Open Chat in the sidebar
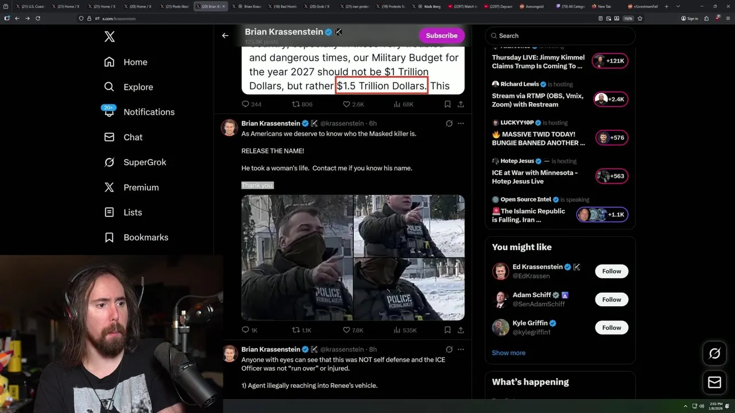Image resolution: width=735 pixels, height=413 pixels. (x=123, y=137)
